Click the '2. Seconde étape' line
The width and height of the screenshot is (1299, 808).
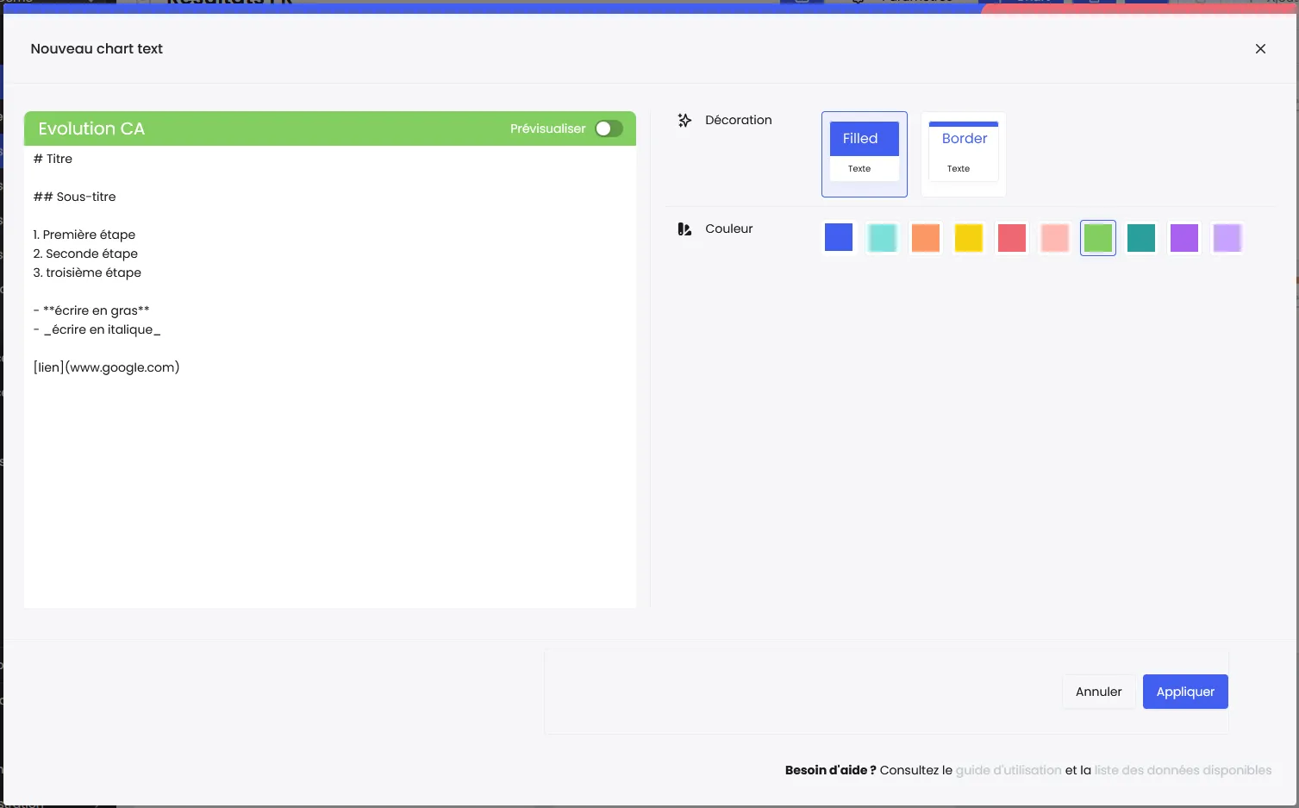[x=85, y=254]
